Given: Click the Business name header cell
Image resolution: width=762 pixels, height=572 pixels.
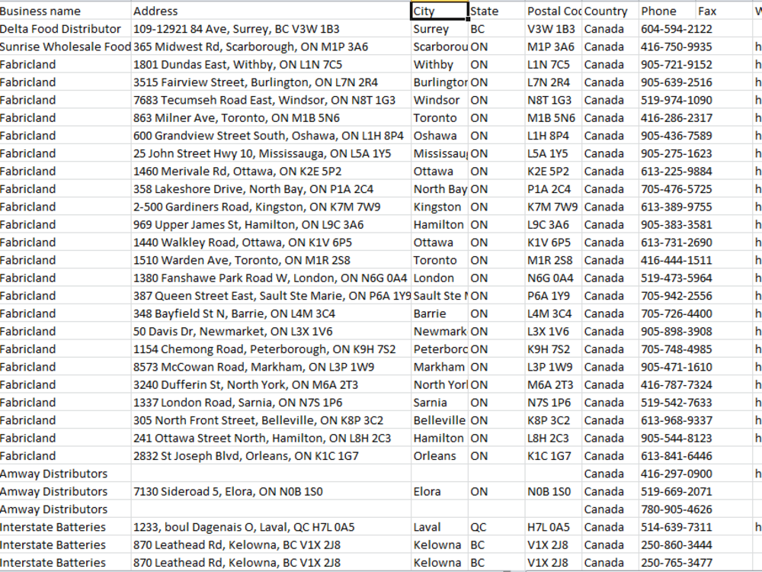Looking at the screenshot, I should coord(65,11).
